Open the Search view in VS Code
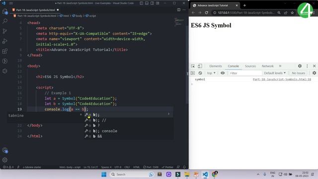This screenshot has width=318, height=179. coord(5,21)
